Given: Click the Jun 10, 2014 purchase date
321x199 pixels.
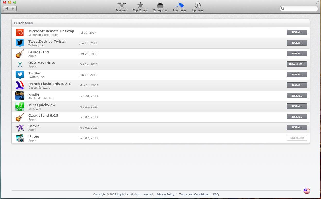Looking at the screenshot, I should 88,43.
